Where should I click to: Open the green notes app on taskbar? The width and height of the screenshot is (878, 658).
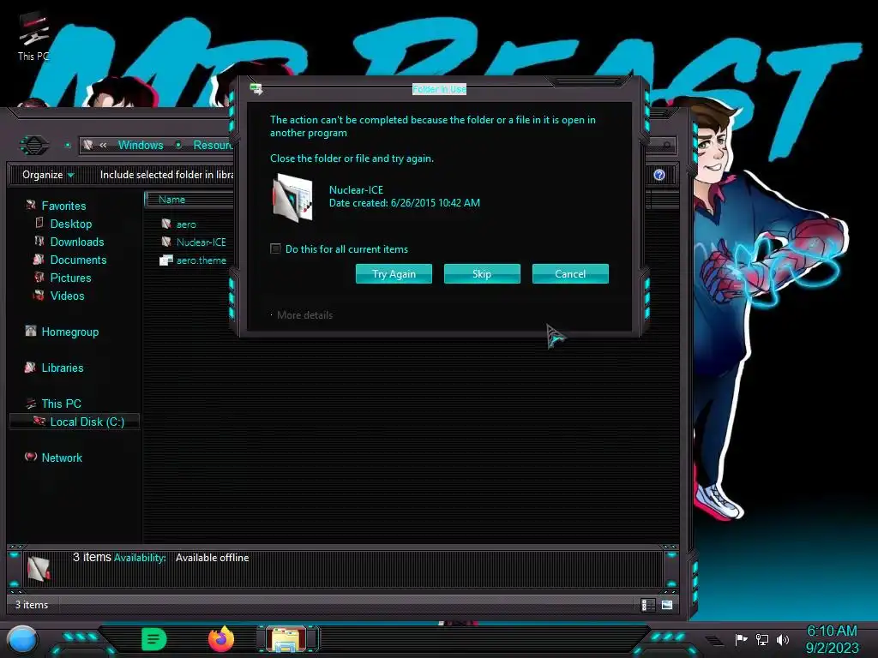[x=154, y=639]
